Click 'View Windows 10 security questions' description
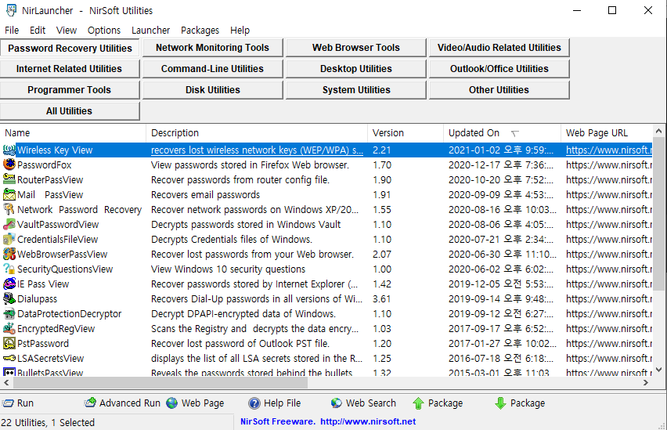 pyautogui.click(x=228, y=269)
